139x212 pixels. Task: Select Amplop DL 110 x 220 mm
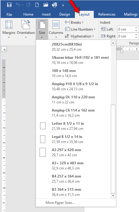[x=73, y=100]
